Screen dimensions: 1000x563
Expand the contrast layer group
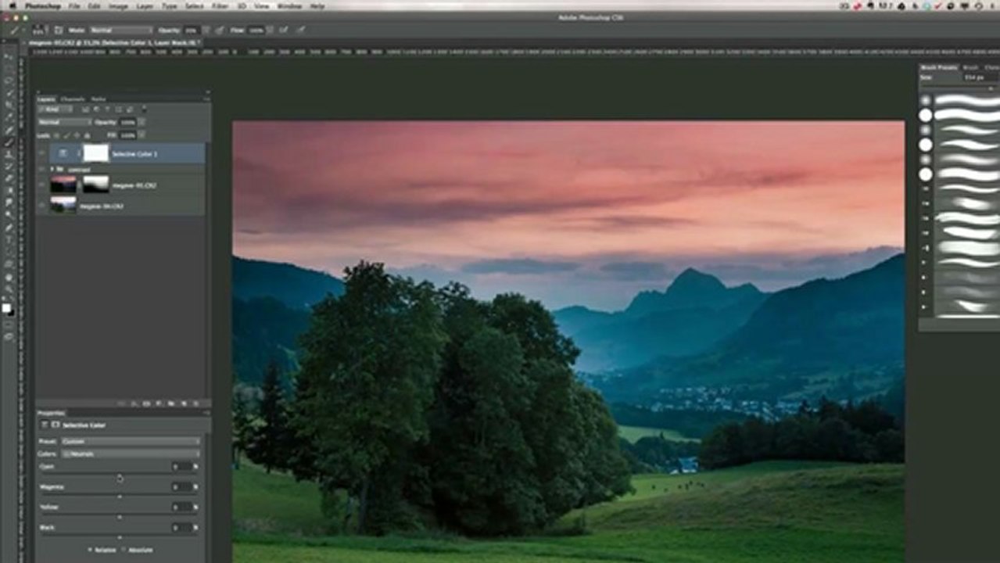coord(52,169)
